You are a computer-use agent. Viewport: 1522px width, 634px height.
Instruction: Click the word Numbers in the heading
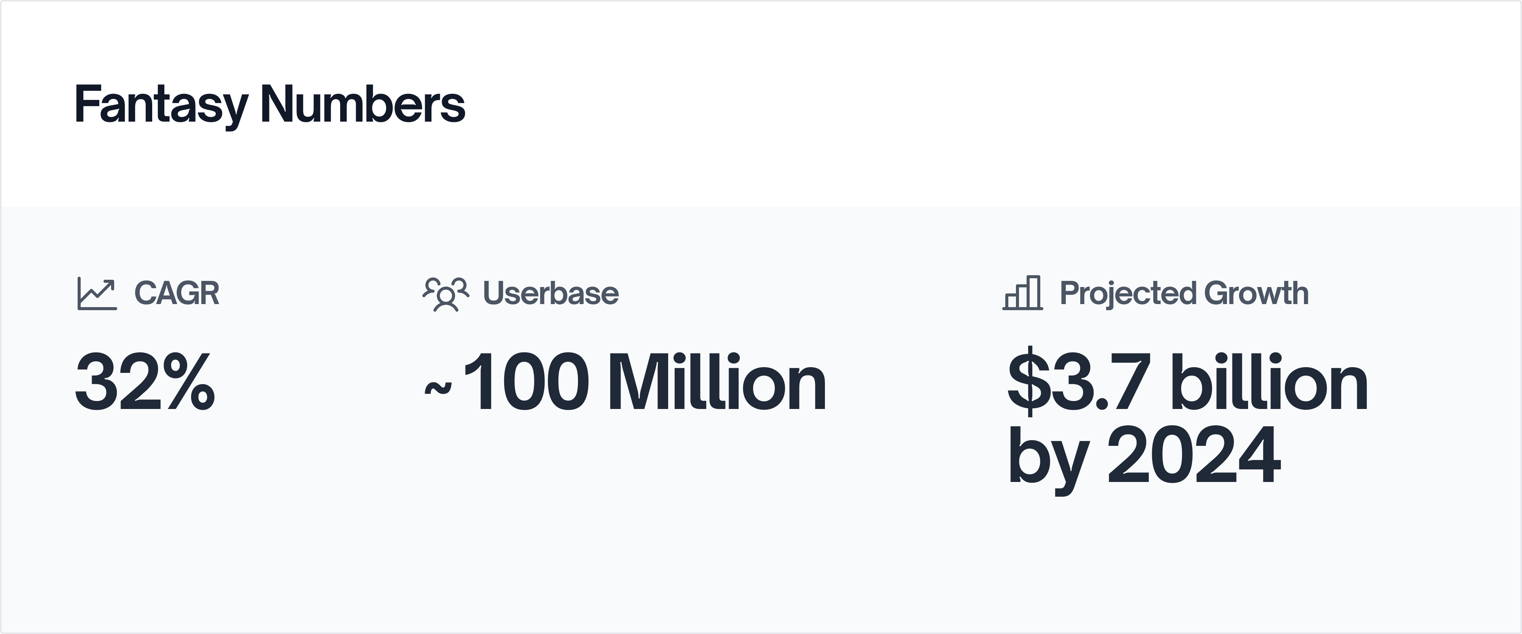tap(363, 105)
